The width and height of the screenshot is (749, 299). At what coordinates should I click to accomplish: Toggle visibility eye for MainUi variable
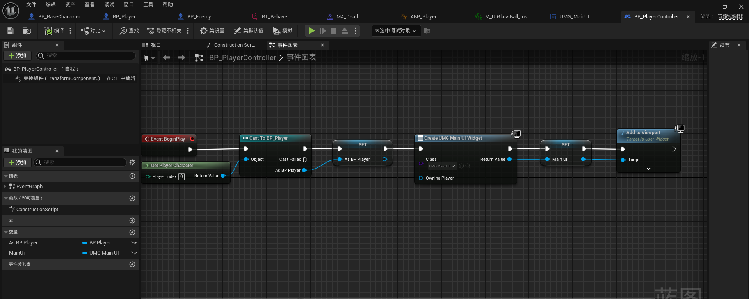point(134,253)
